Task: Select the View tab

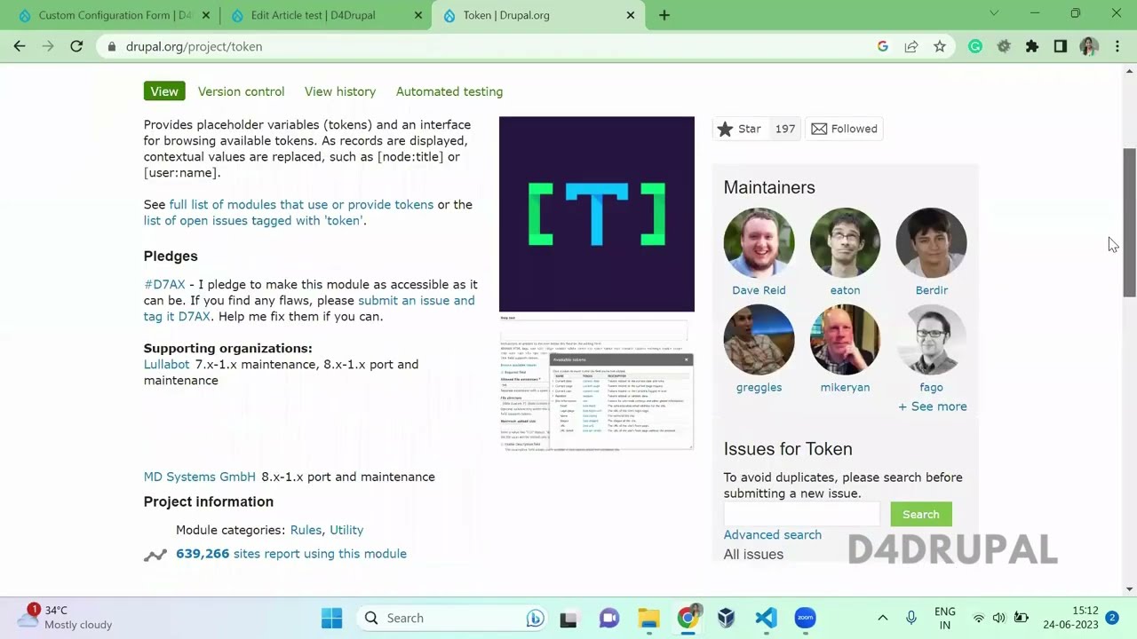Action: [x=164, y=91]
